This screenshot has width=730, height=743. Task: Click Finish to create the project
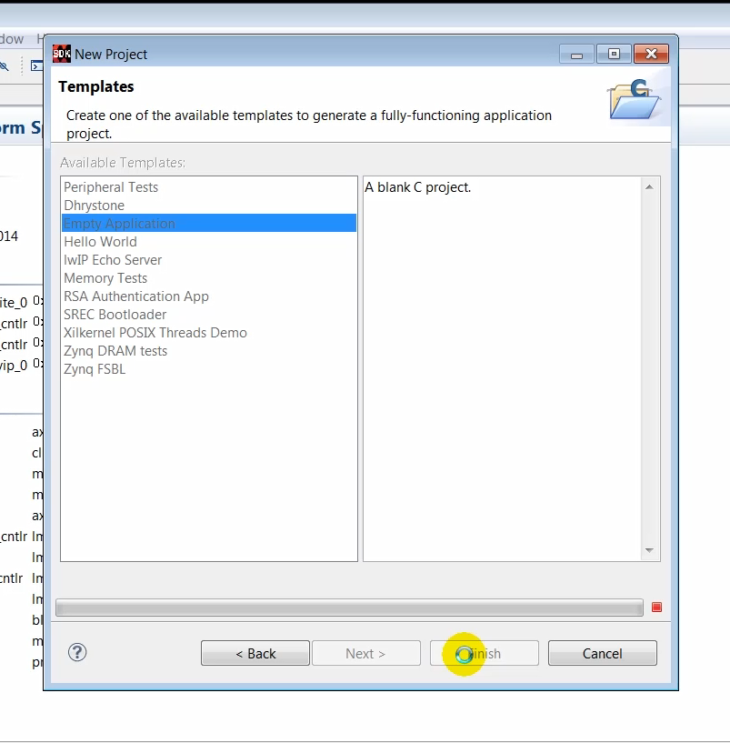click(484, 653)
